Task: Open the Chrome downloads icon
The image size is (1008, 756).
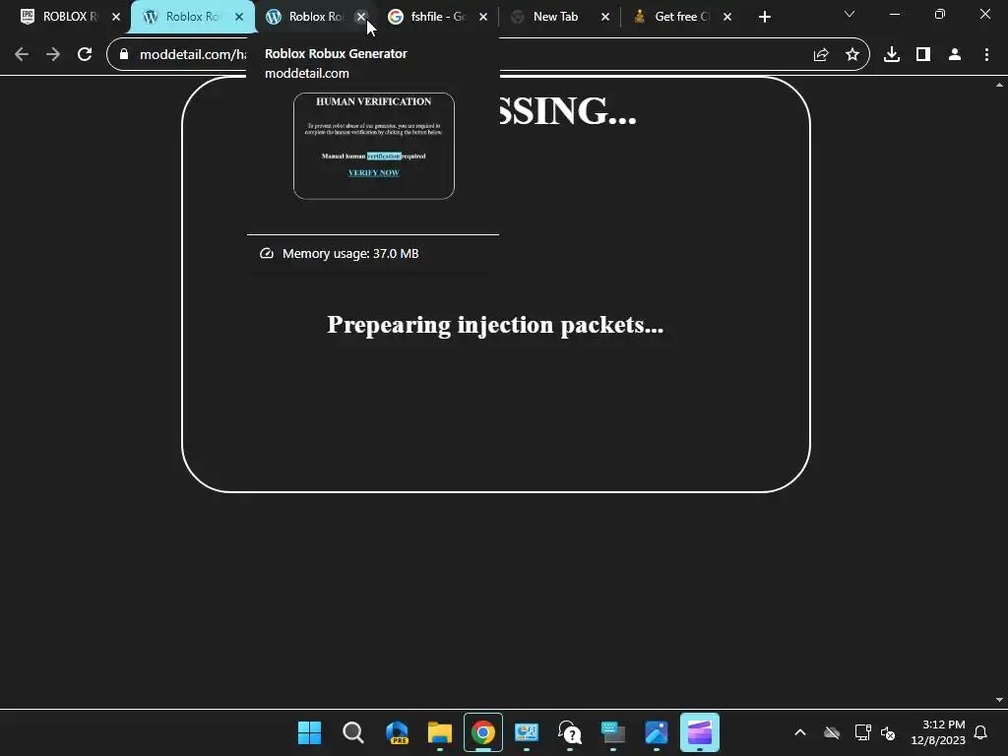Action: 892,55
